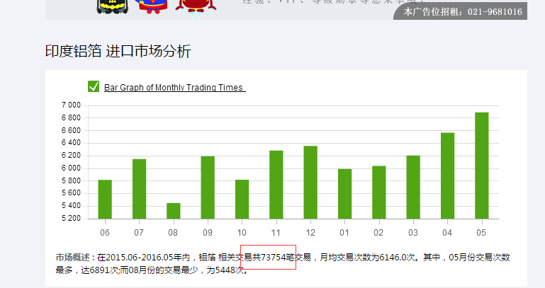
Task: Click the 7 000 y-axis label
Action: coord(71,105)
